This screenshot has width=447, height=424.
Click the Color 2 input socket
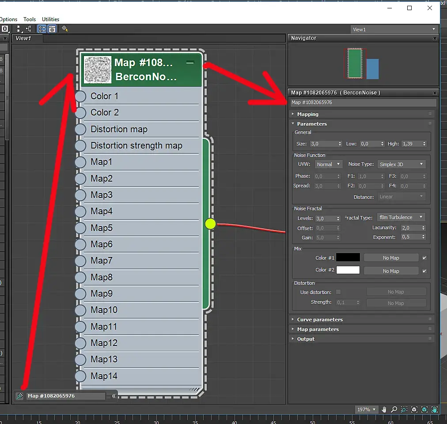(80, 113)
